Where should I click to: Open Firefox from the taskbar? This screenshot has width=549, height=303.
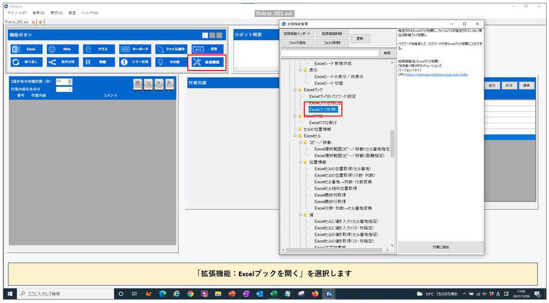click(x=315, y=294)
